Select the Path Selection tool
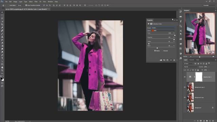 click(x=2, y=61)
